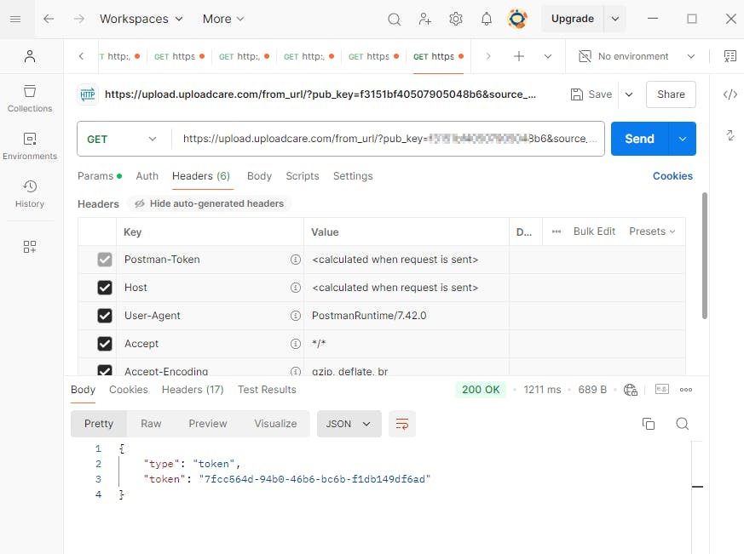744x554 pixels.
Task: Switch to the Auth tab
Action: click(x=147, y=176)
